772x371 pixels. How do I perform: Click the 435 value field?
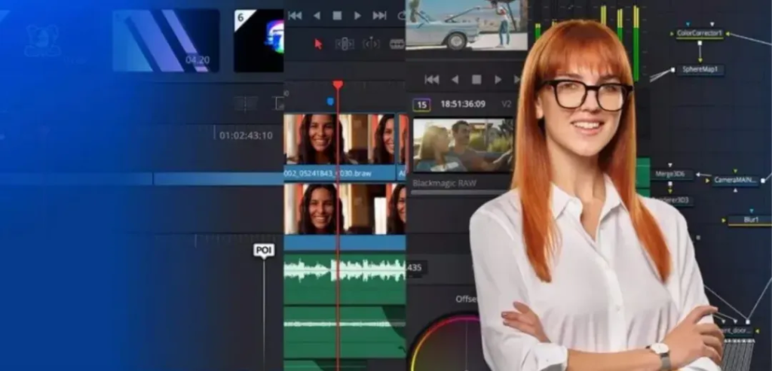click(x=415, y=268)
